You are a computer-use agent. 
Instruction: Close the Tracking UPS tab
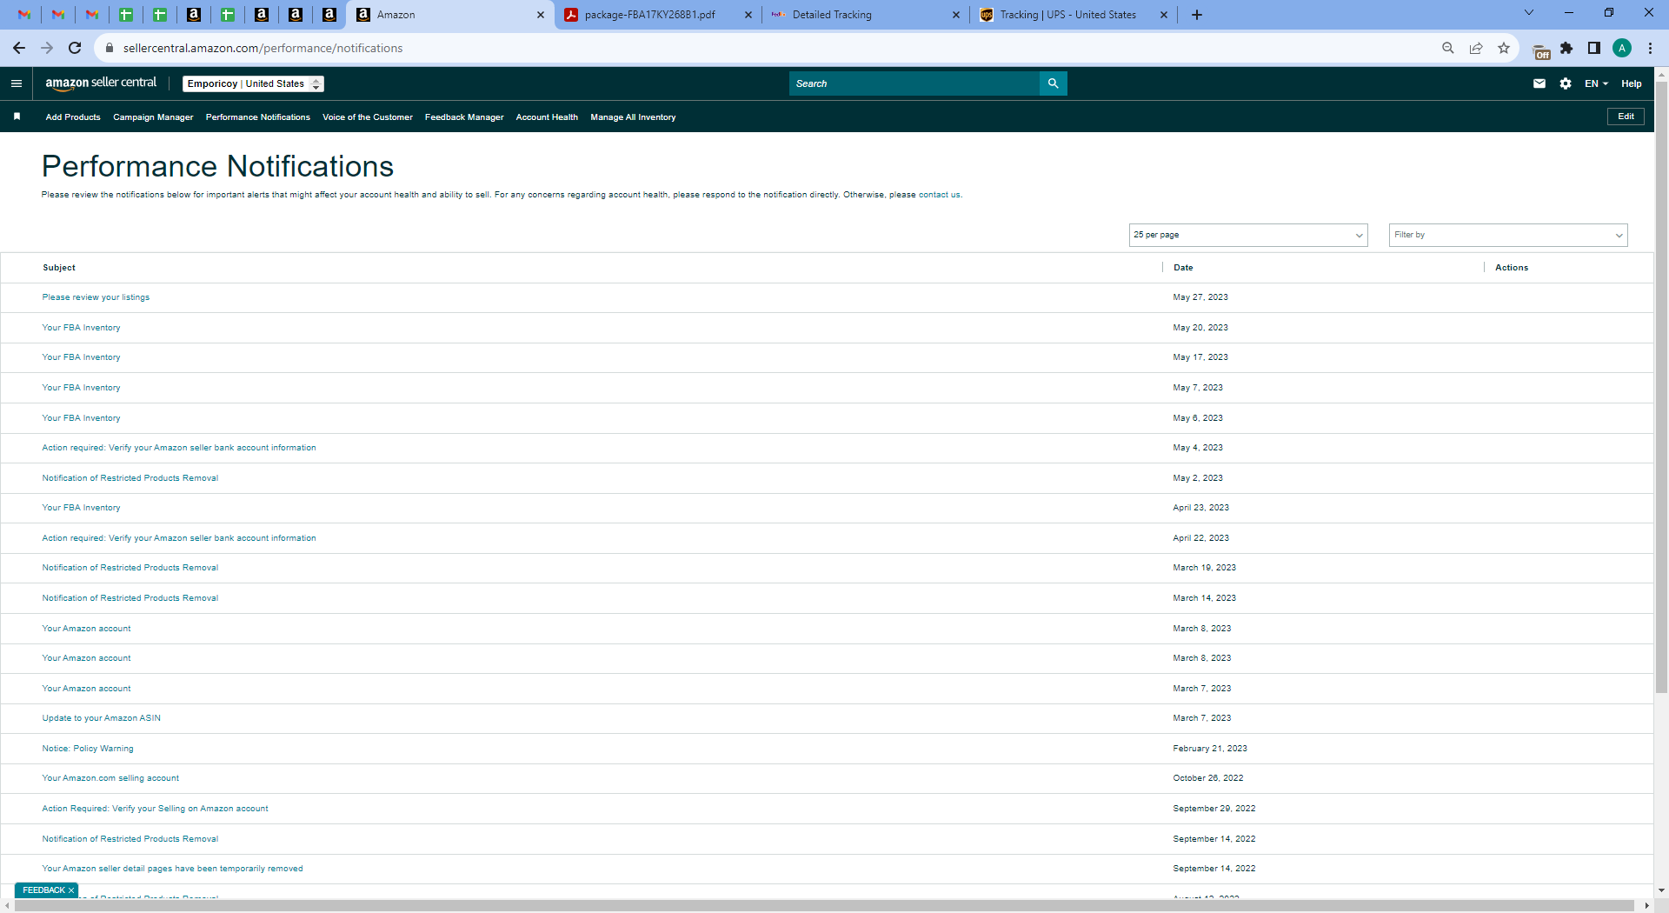[1163, 15]
